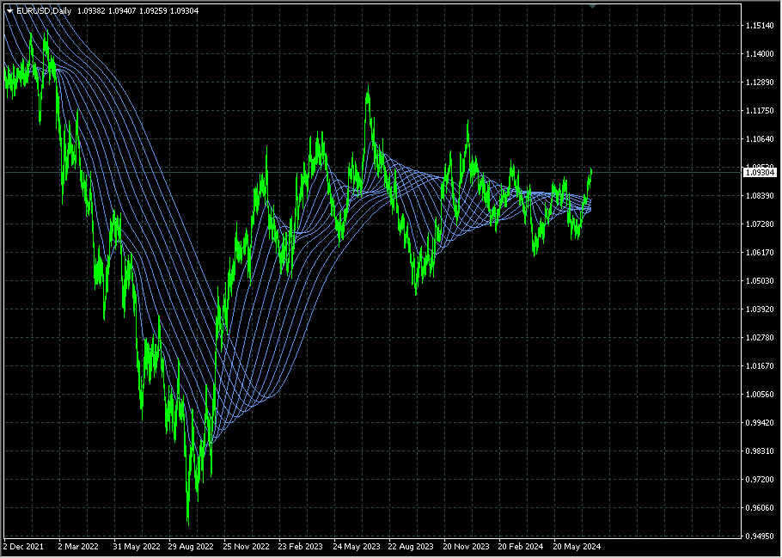Click the EURUSD,Daily chart title text
The width and height of the screenshot is (782, 558).
(x=44, y=11)
